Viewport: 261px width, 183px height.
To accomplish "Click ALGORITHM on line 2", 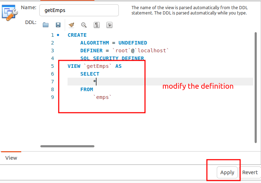I will 94,43.
